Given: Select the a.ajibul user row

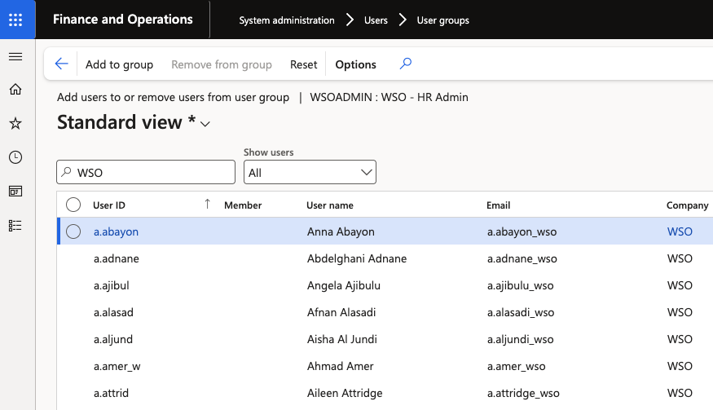Looking at the screenshot, I should click(385, 285).
